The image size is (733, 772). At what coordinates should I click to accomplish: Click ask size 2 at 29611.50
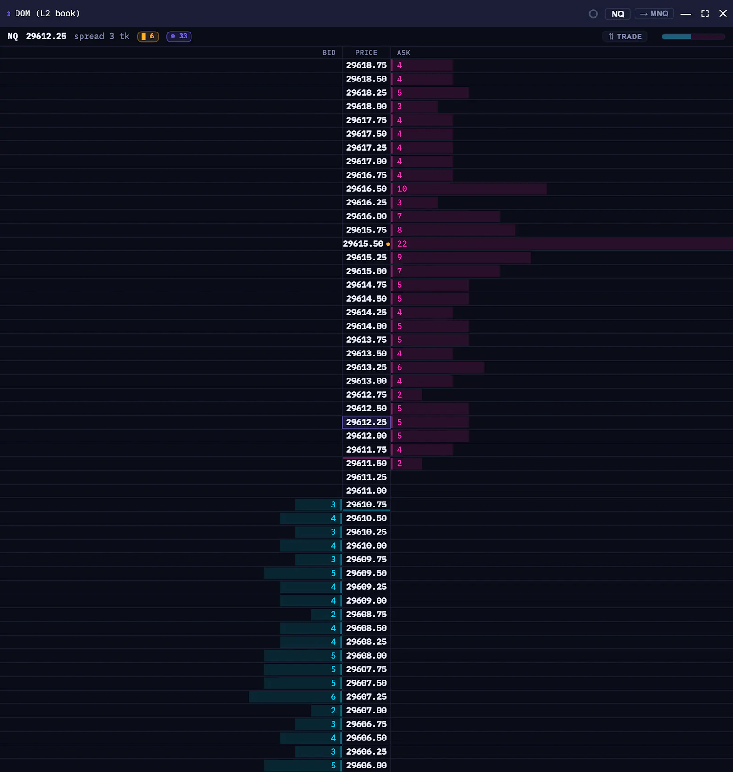[399, 464]
